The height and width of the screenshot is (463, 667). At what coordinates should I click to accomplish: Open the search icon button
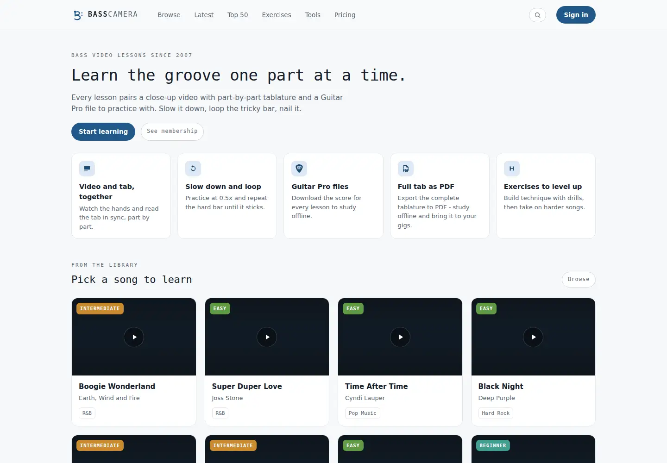coord(537,15)
